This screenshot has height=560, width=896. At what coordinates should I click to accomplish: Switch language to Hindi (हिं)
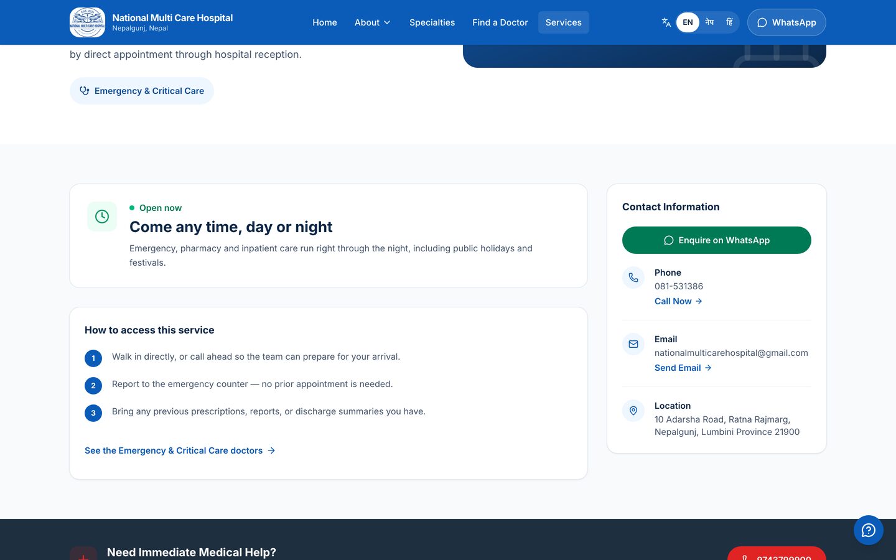tap(729, 22)
